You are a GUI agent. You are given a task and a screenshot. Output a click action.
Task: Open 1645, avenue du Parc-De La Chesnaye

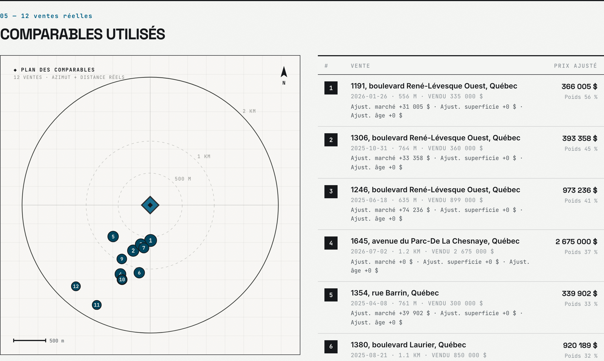[x=435, y=241]
